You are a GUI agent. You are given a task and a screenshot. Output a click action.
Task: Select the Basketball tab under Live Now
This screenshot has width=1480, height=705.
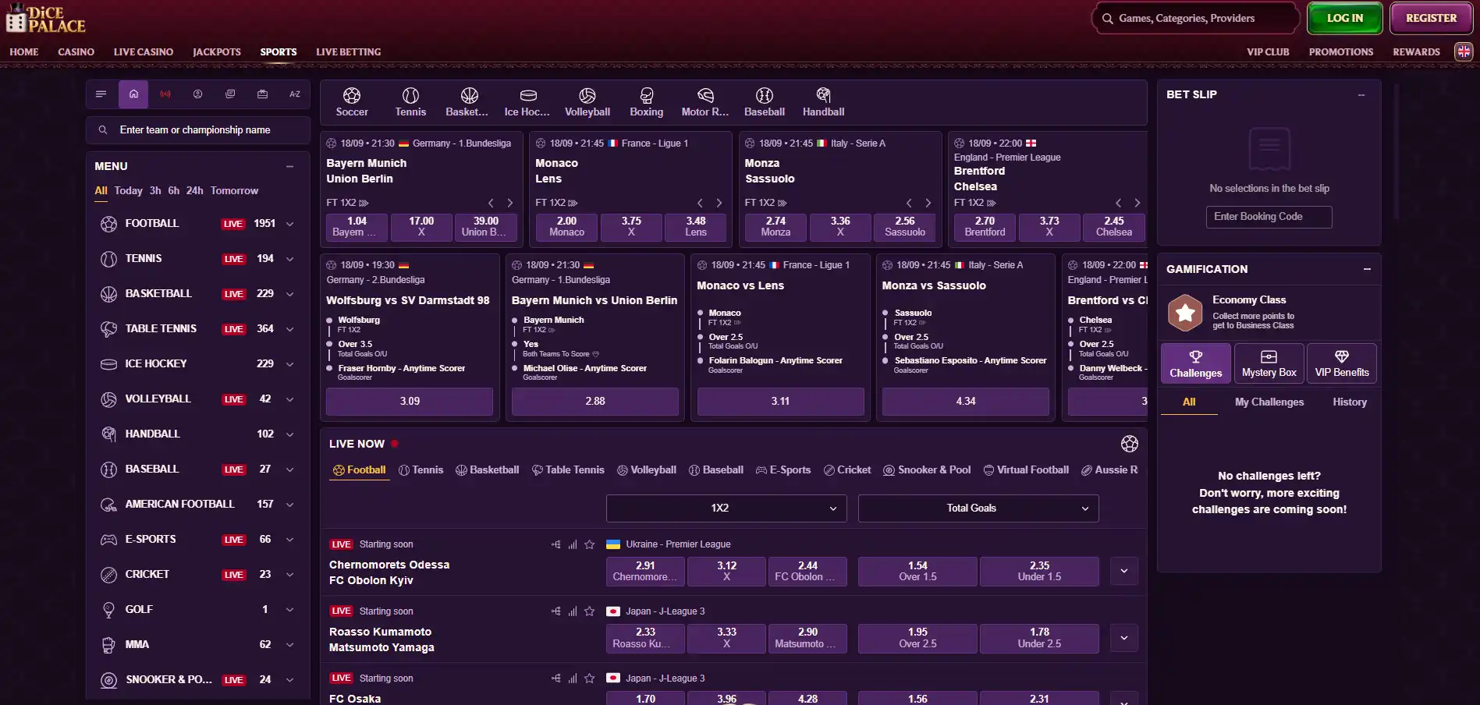tap(488, 470)
